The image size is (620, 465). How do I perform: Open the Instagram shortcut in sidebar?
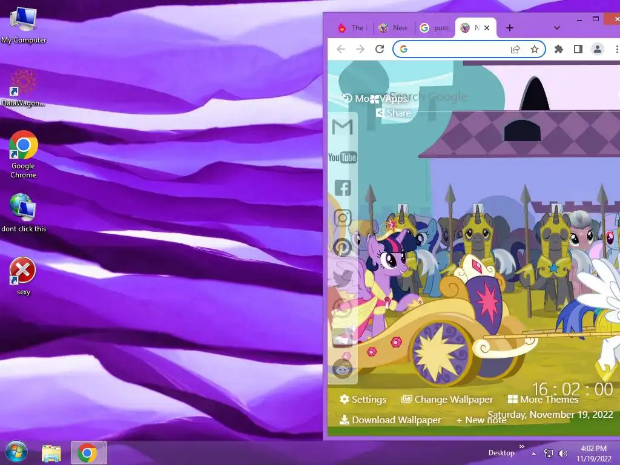[343, 218]
